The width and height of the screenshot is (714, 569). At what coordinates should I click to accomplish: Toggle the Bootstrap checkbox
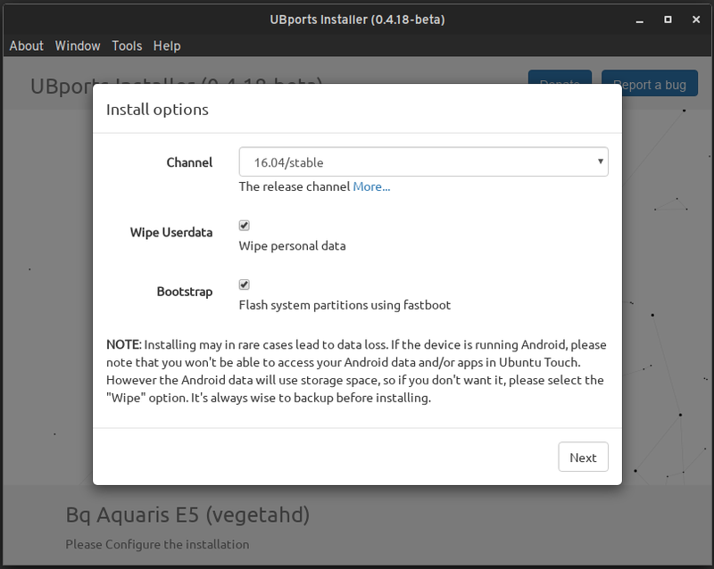pos(245,284)
